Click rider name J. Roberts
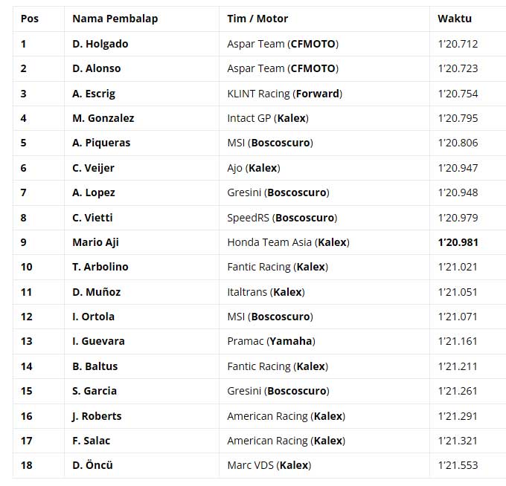This screenshot has height=486, width=506. pos(97,416)
